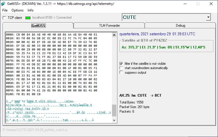Open the File menu

5,10
